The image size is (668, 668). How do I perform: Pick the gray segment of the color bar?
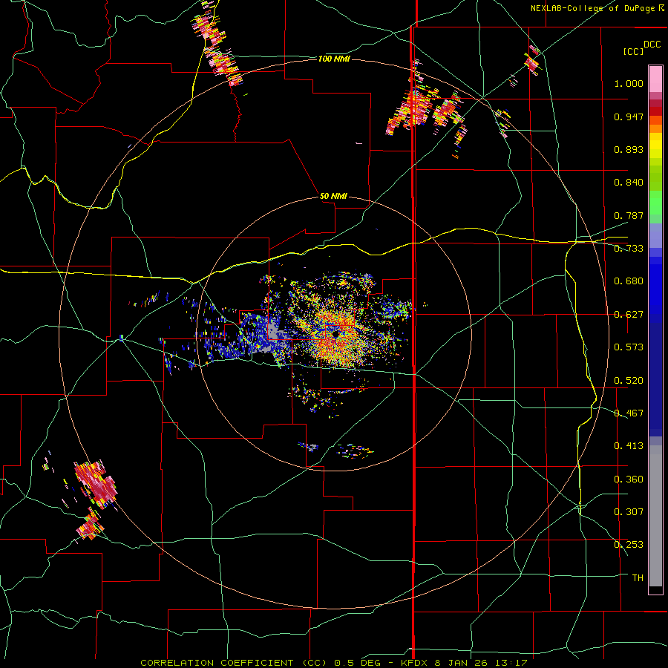[655, 516]
